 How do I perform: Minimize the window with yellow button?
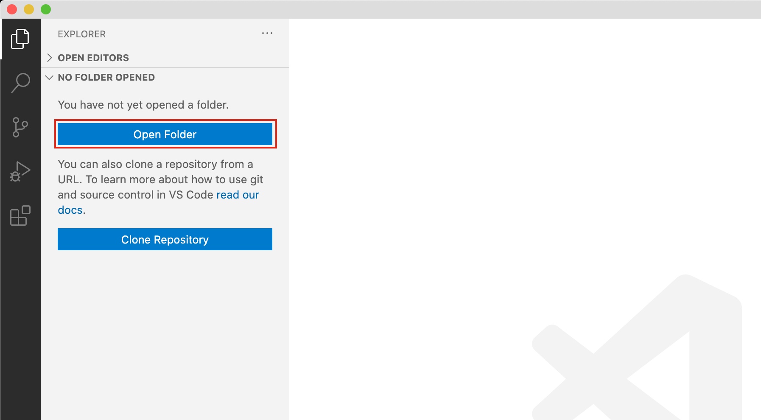coord(29,9)
